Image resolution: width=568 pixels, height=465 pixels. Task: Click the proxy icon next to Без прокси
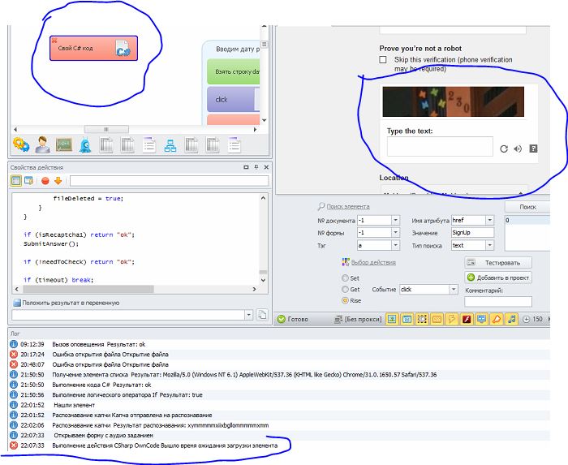(x=338, y=319)
